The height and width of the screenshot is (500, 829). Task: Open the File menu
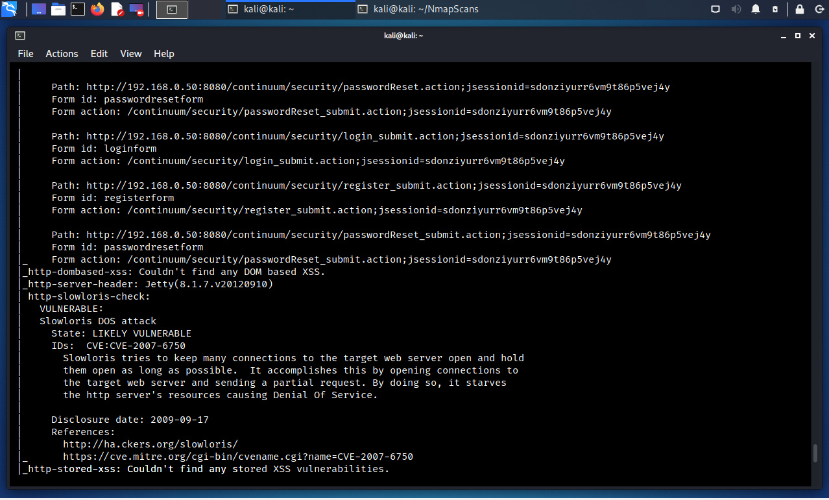click(25, 54)
